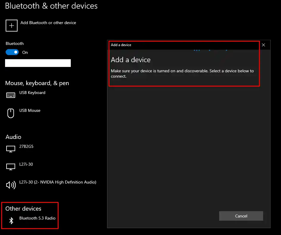Toggle the Bluetooth switch off
Image resolution: width=281 pixels, height=235 pixels.
(12, 52)
